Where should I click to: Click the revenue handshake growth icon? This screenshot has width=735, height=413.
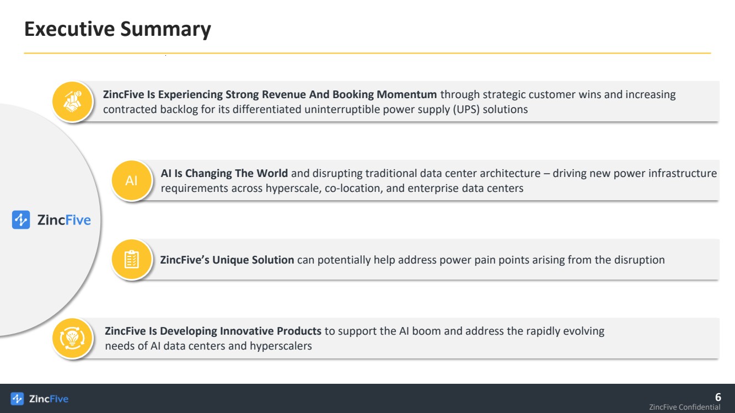point(72,102)
